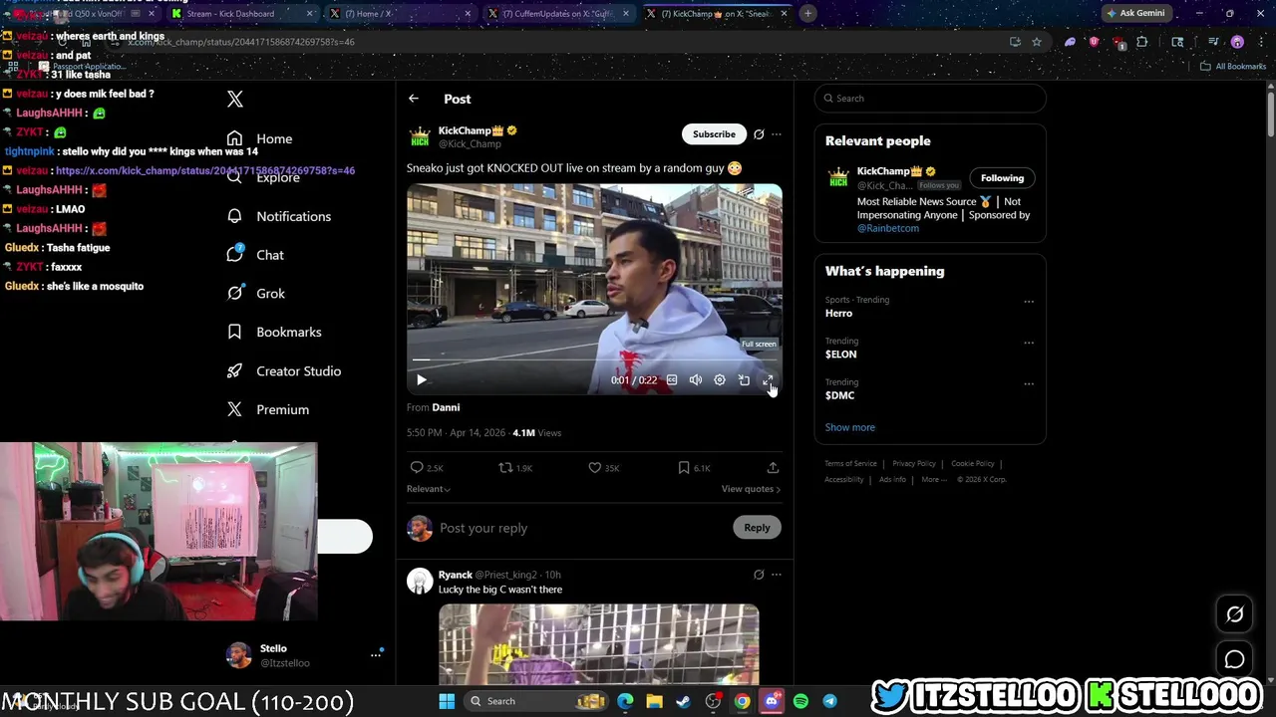Like the post with 35K likes
This screenshot has width=1276, height=717.
(x=603, y=467)
